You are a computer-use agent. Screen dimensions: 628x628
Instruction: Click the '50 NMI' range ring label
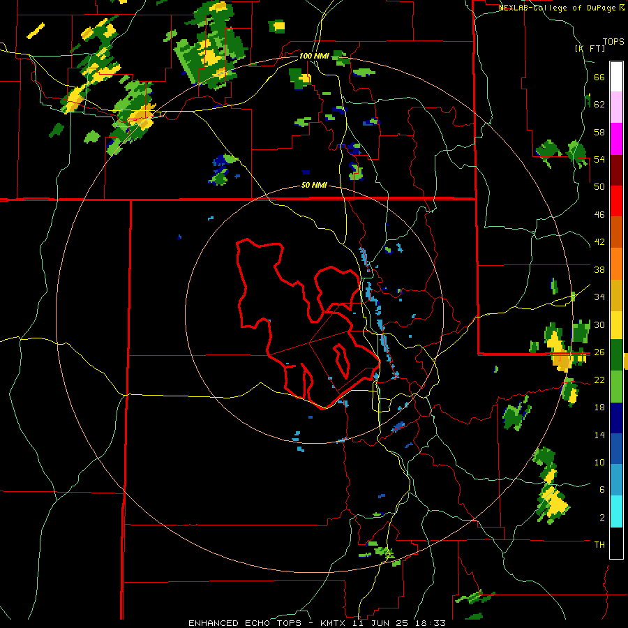coord(314,185)
